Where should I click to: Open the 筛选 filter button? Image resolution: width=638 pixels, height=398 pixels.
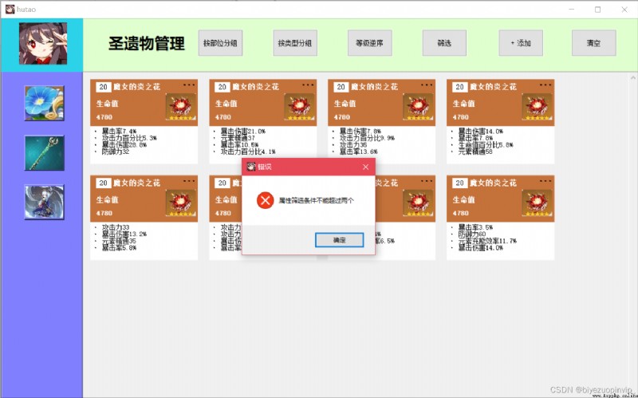(x=444, y=43)
